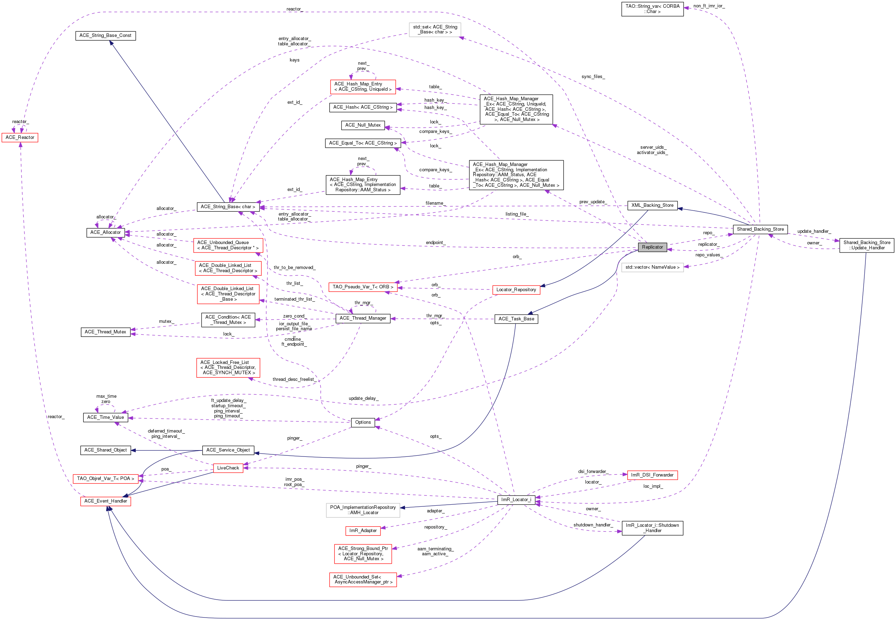Click the ACE_Reactor class node
Viewport: 896px width, 620px height.
pos(20,138)
